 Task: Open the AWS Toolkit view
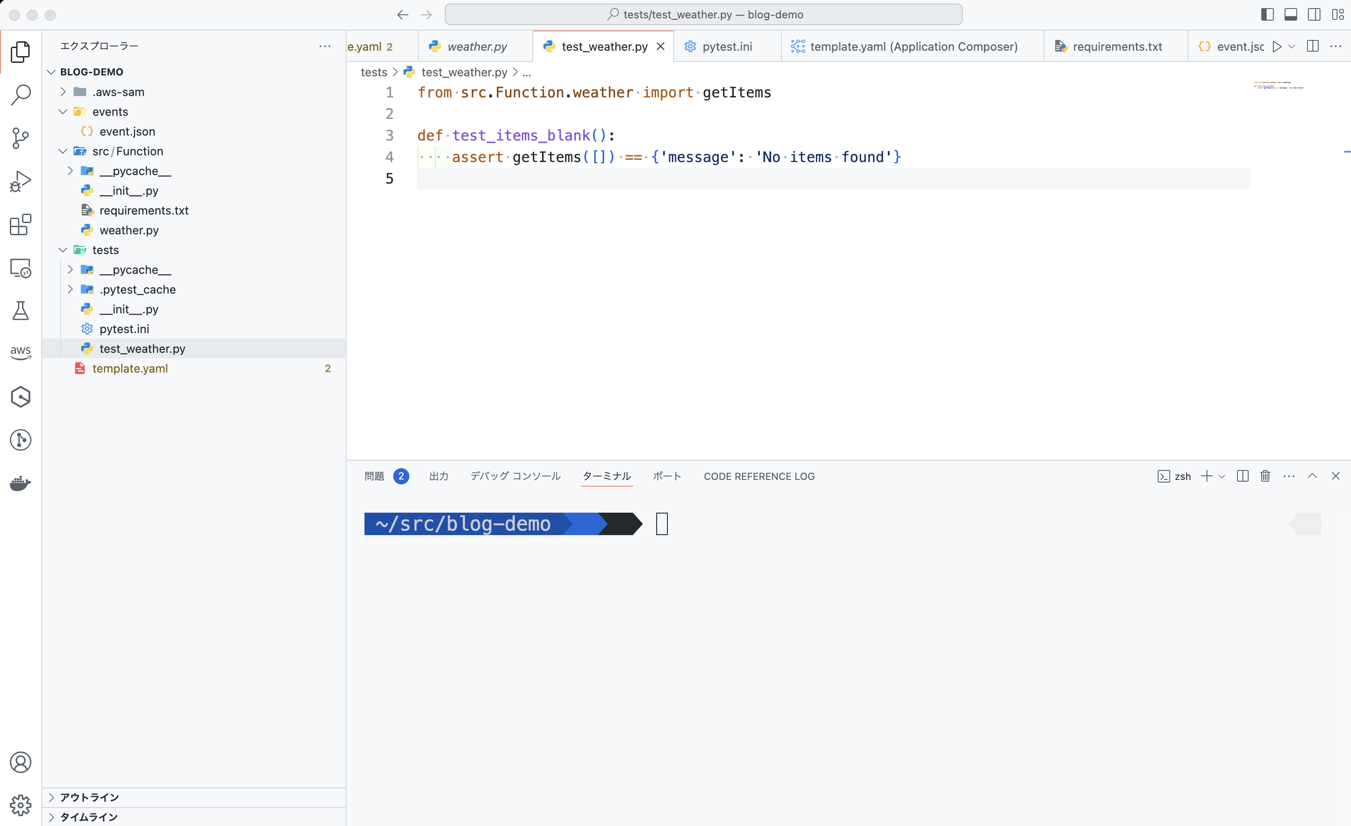click(x=20, y=353)
